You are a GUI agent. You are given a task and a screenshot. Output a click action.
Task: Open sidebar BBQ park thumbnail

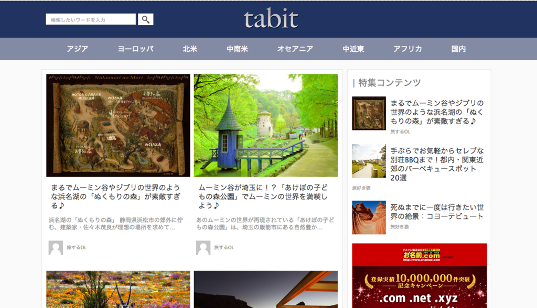coord(369,161)
